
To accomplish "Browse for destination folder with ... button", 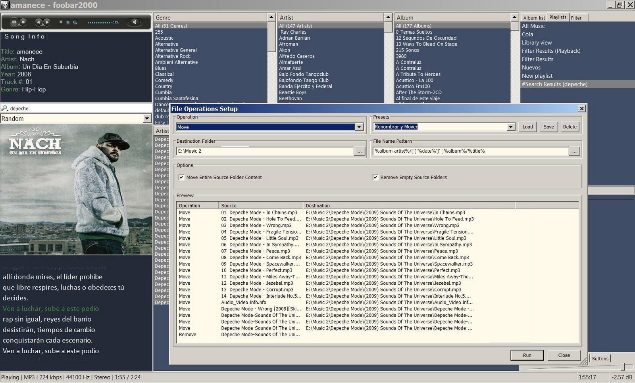I will (x=360, y=151).
